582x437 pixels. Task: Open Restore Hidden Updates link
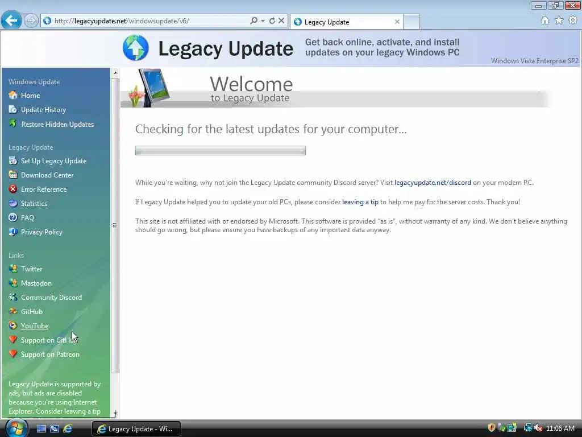[x=57, y=124]
